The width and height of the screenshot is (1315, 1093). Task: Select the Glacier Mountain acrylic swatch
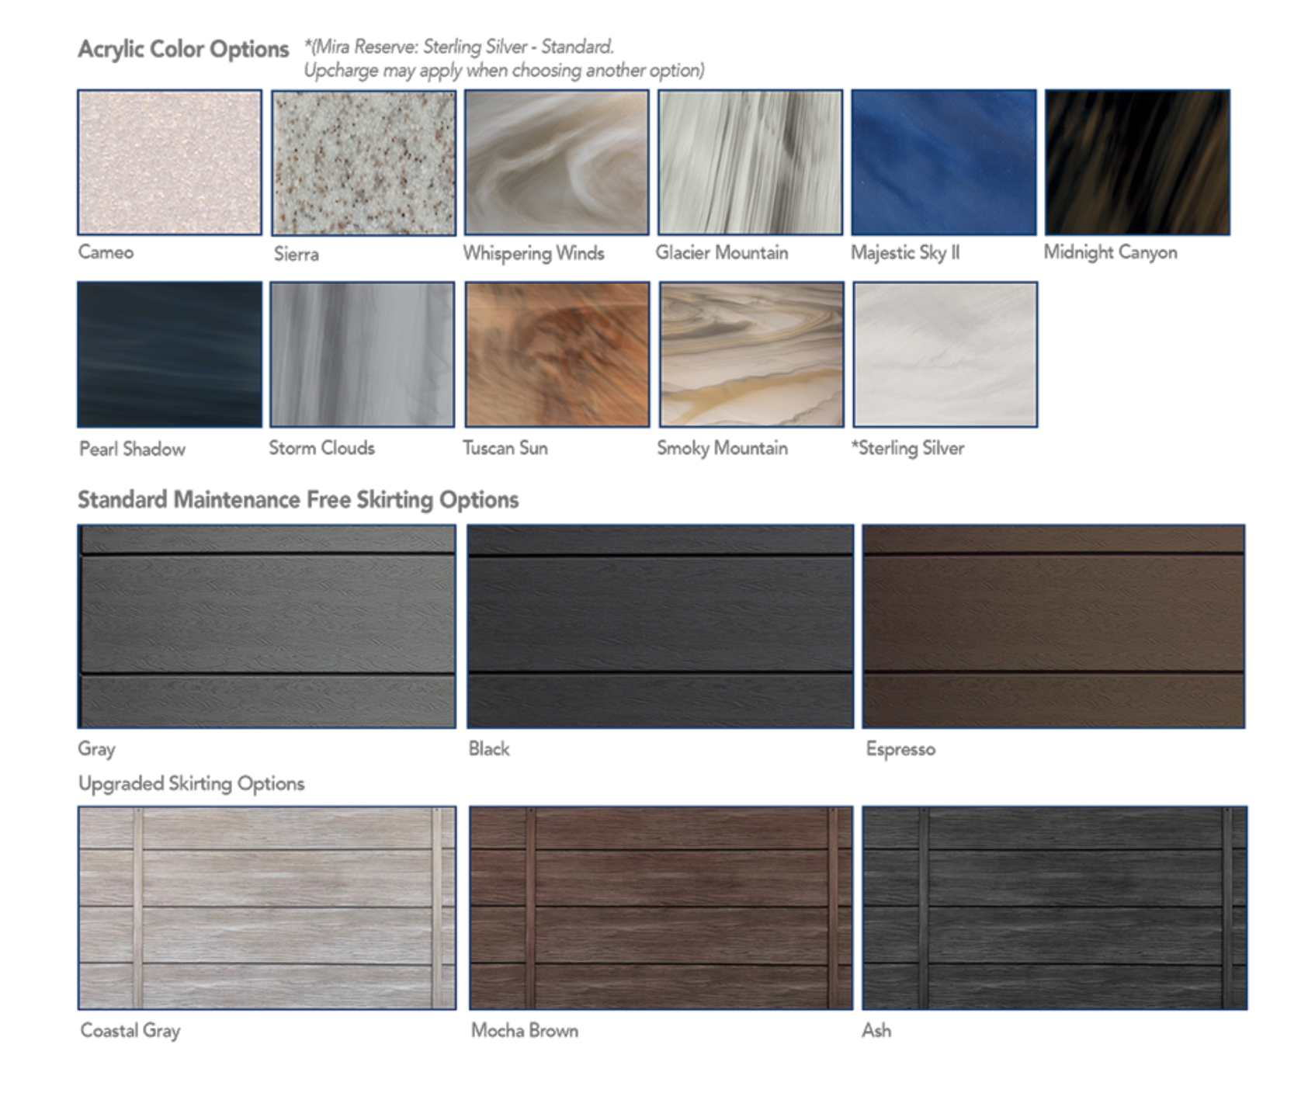click(x=750, y=162)
